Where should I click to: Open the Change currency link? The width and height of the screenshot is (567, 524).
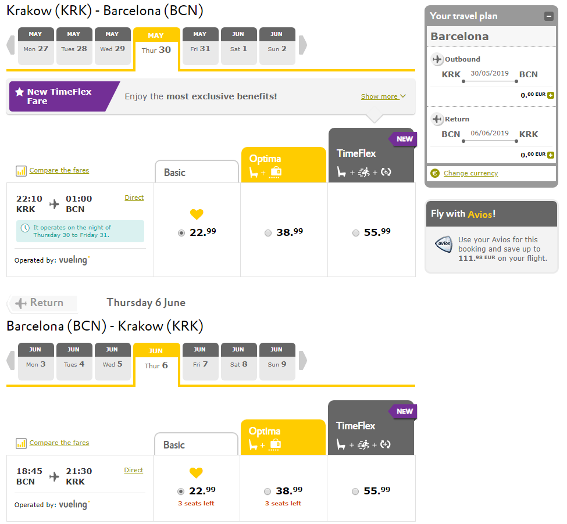471,173
